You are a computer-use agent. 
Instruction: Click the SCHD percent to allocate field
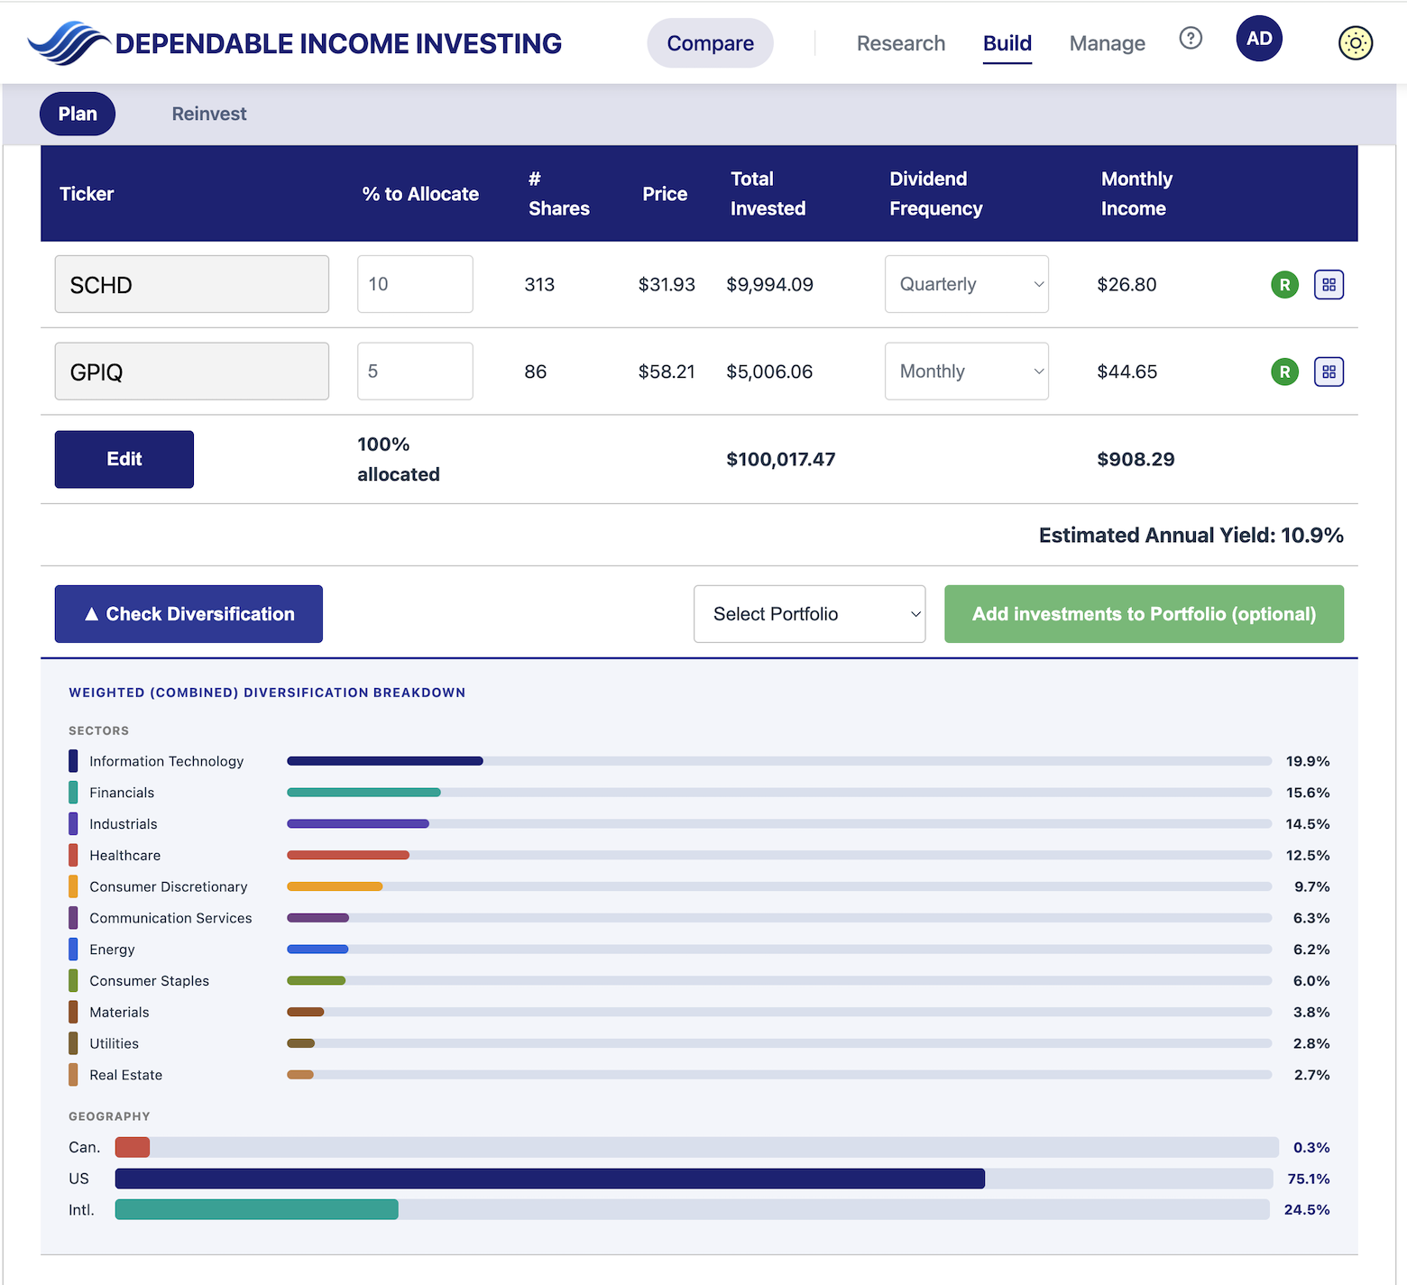tap(415, 284)
